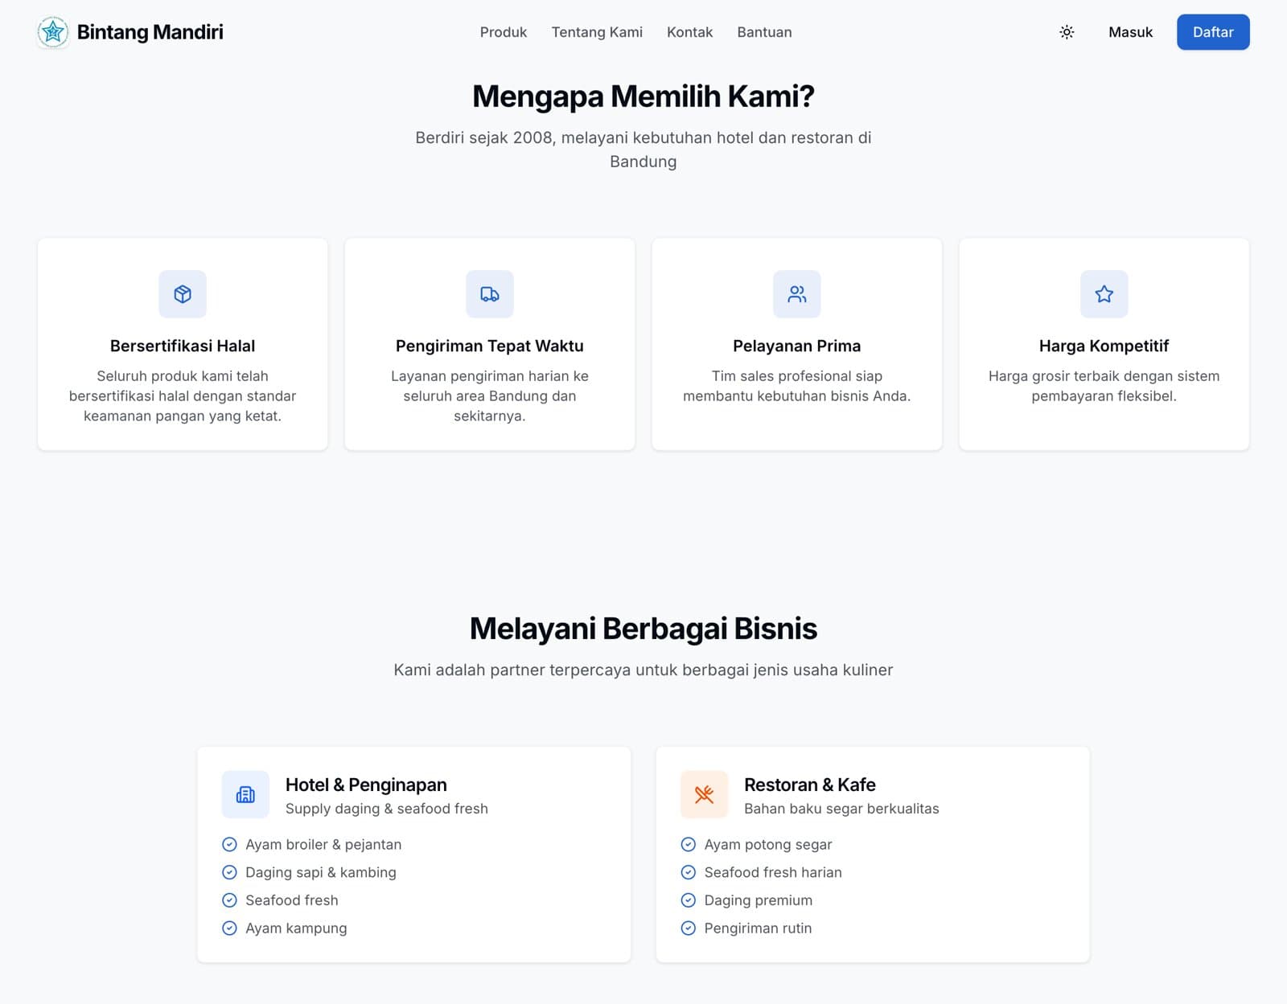This screenshot has height=1004, width=1287.
Task: Click Harga grosir terbaik description text
Action: pos(1104,386)
